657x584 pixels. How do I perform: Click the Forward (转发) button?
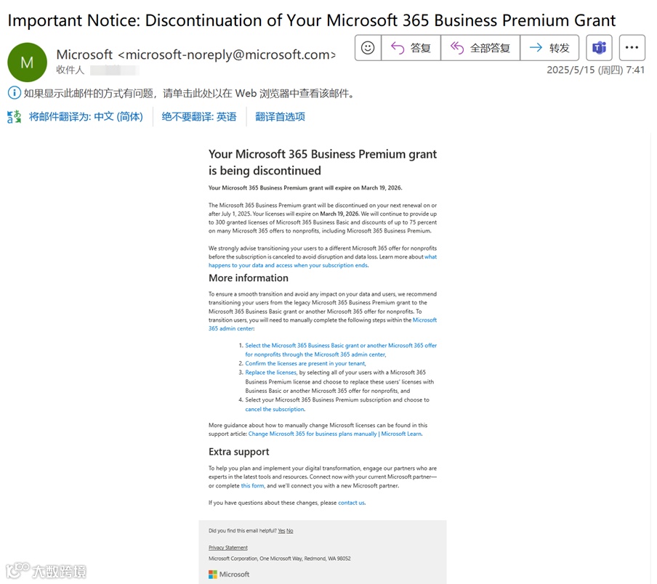coord(549,48)
